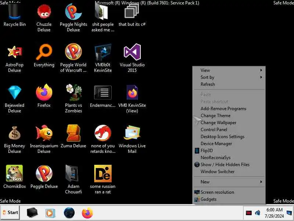Launch ChomikBox desktop icon
The image size is (294, 221).
click(x=14, y=177)
